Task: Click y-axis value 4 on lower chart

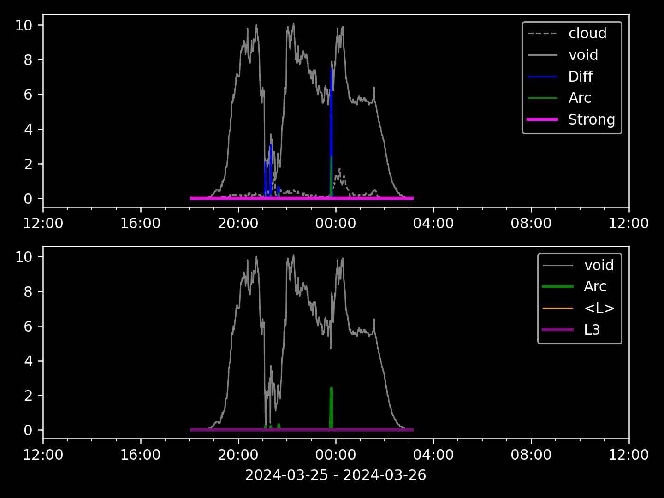Action: pos(29,361)
